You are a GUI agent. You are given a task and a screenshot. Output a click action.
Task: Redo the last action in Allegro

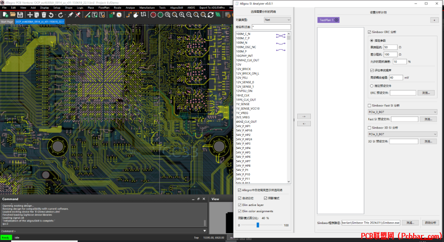click(x=60, y=15)
